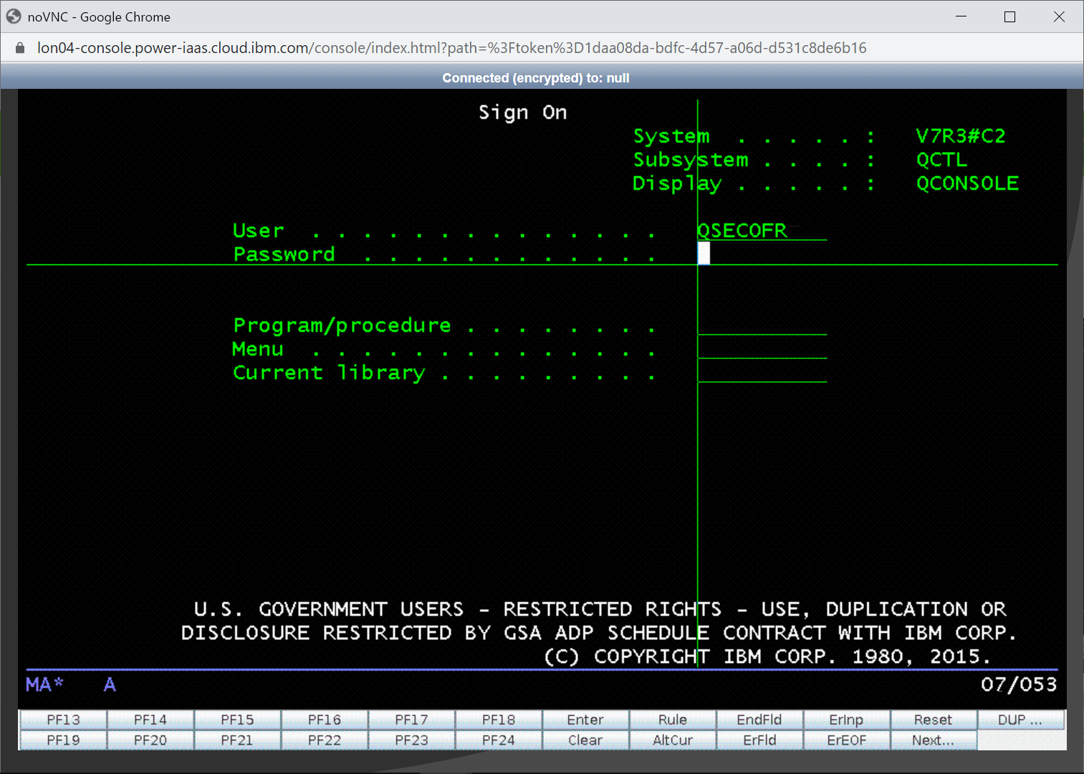Click the PF24 key button
Image resolution: width=1084 pixels, height=774 pixels.
[499, 740]
